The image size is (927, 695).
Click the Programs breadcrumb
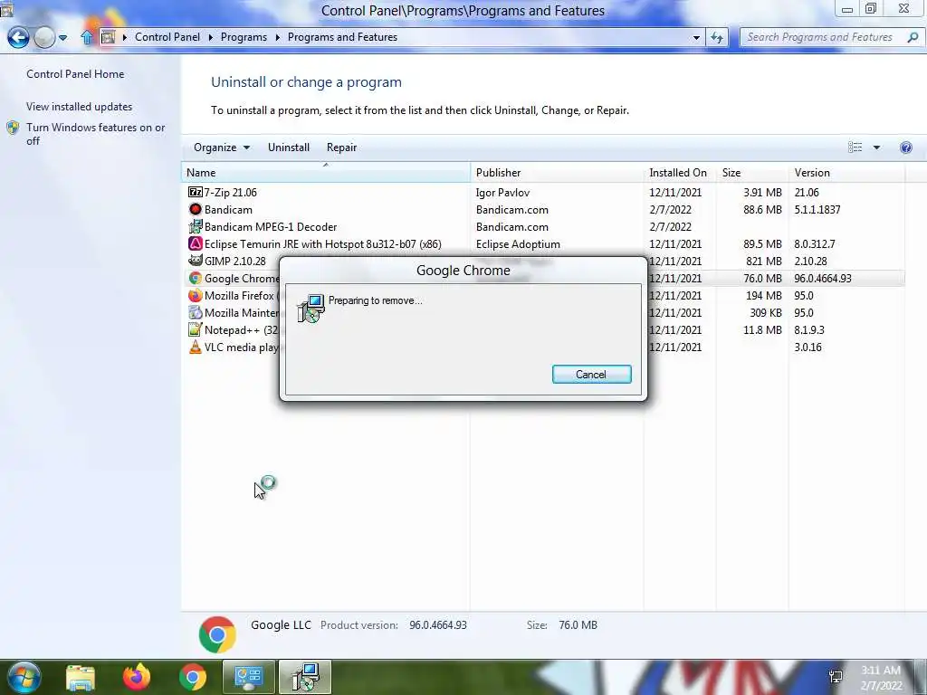tap(244, 37)
